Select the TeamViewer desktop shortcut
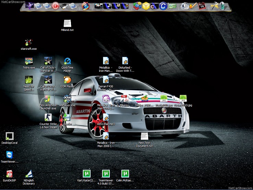The width and height of the screenshot is (253, 190). [10, 155]
